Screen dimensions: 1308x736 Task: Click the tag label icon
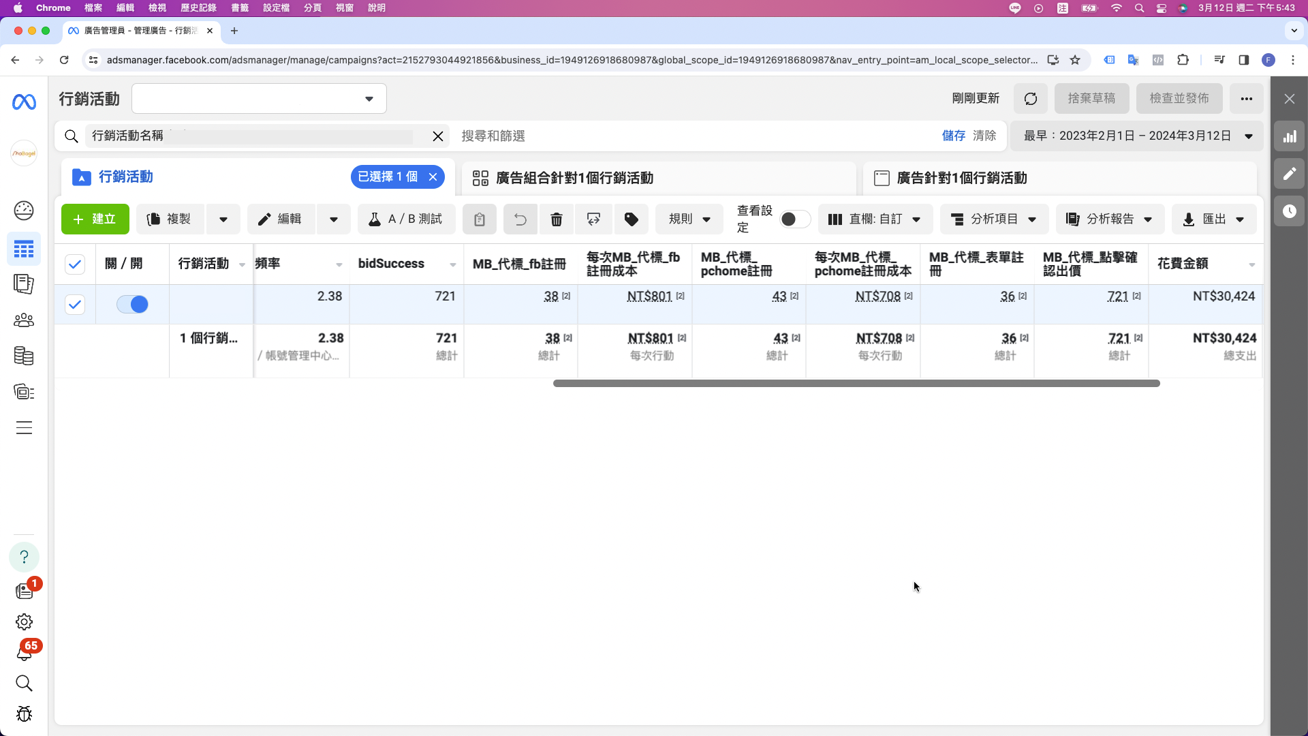click(632, 219)
